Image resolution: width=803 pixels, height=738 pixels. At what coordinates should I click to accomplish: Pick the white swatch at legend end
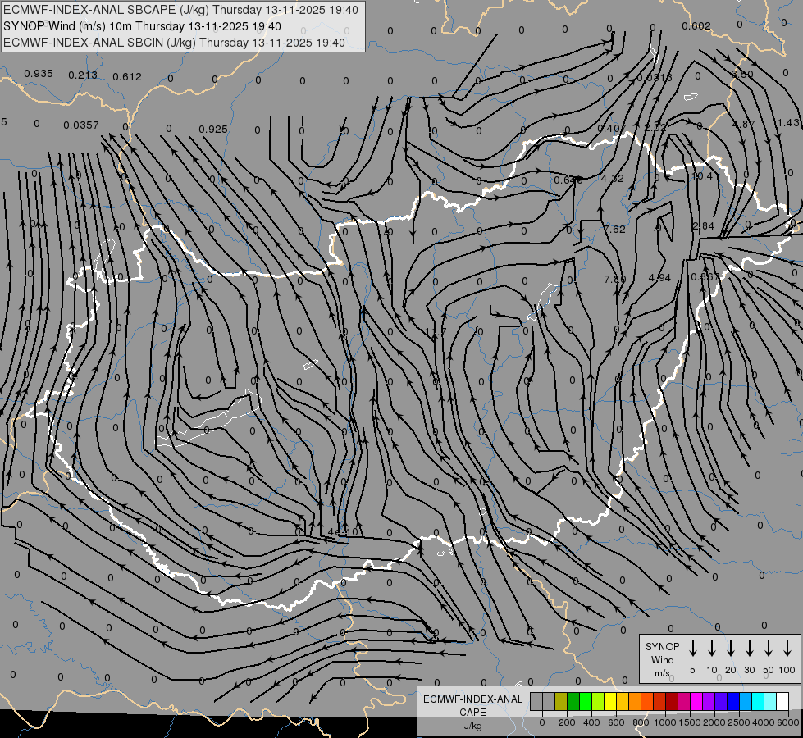point(782,702)
